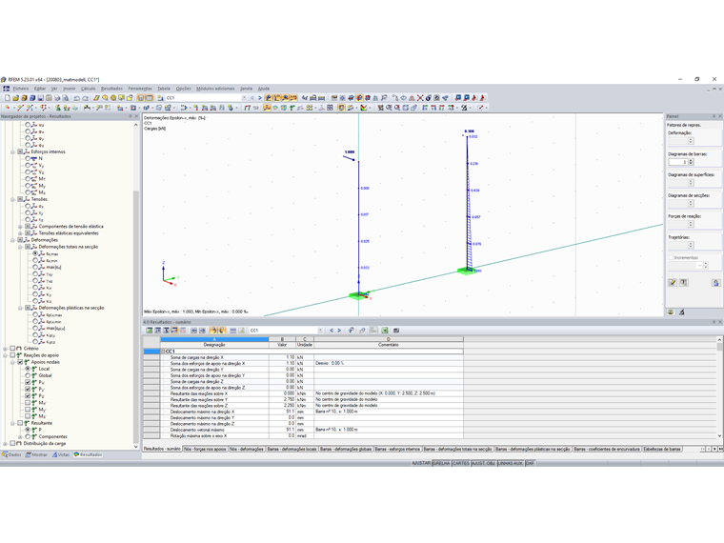Uncheck the Py support reaction checkbox
Viewport: 724px width, 543px height.
point(28,390)
